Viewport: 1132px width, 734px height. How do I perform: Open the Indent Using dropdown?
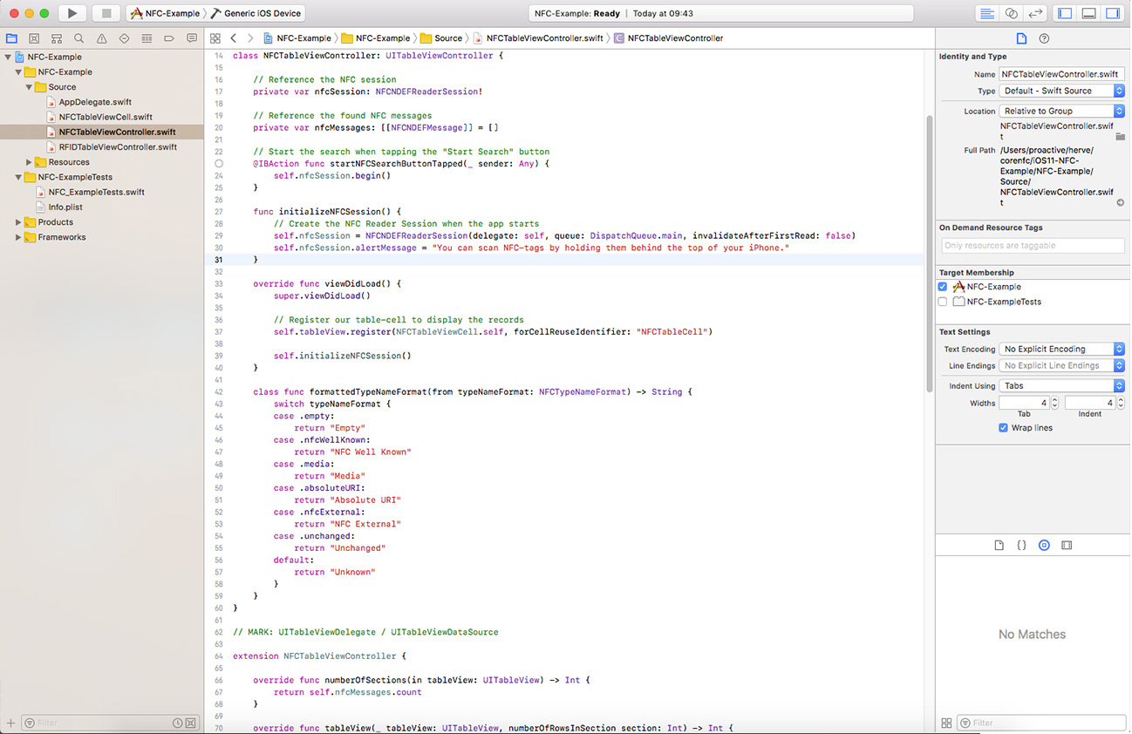(x=1062, y=385)
